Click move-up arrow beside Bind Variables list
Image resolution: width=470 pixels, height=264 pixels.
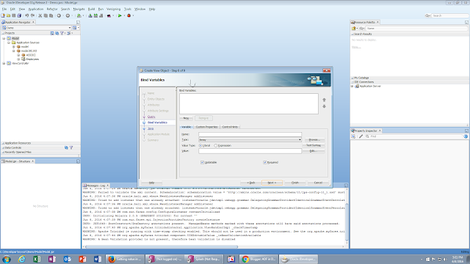(324, 100)
